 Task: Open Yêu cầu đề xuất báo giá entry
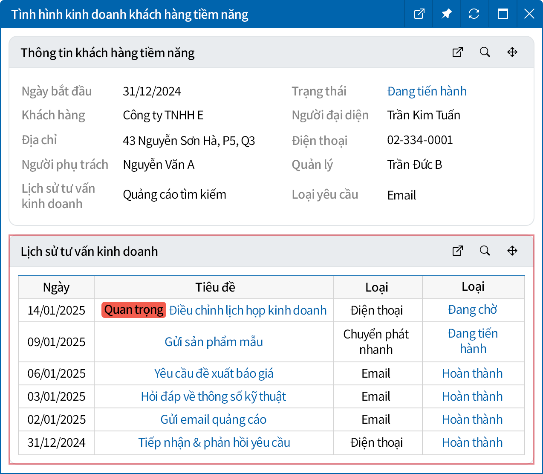click(x=214, y=373)
